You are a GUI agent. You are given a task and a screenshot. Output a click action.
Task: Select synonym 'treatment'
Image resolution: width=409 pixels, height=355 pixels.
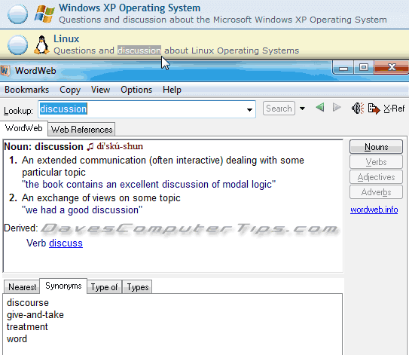(x=27, y=327)
